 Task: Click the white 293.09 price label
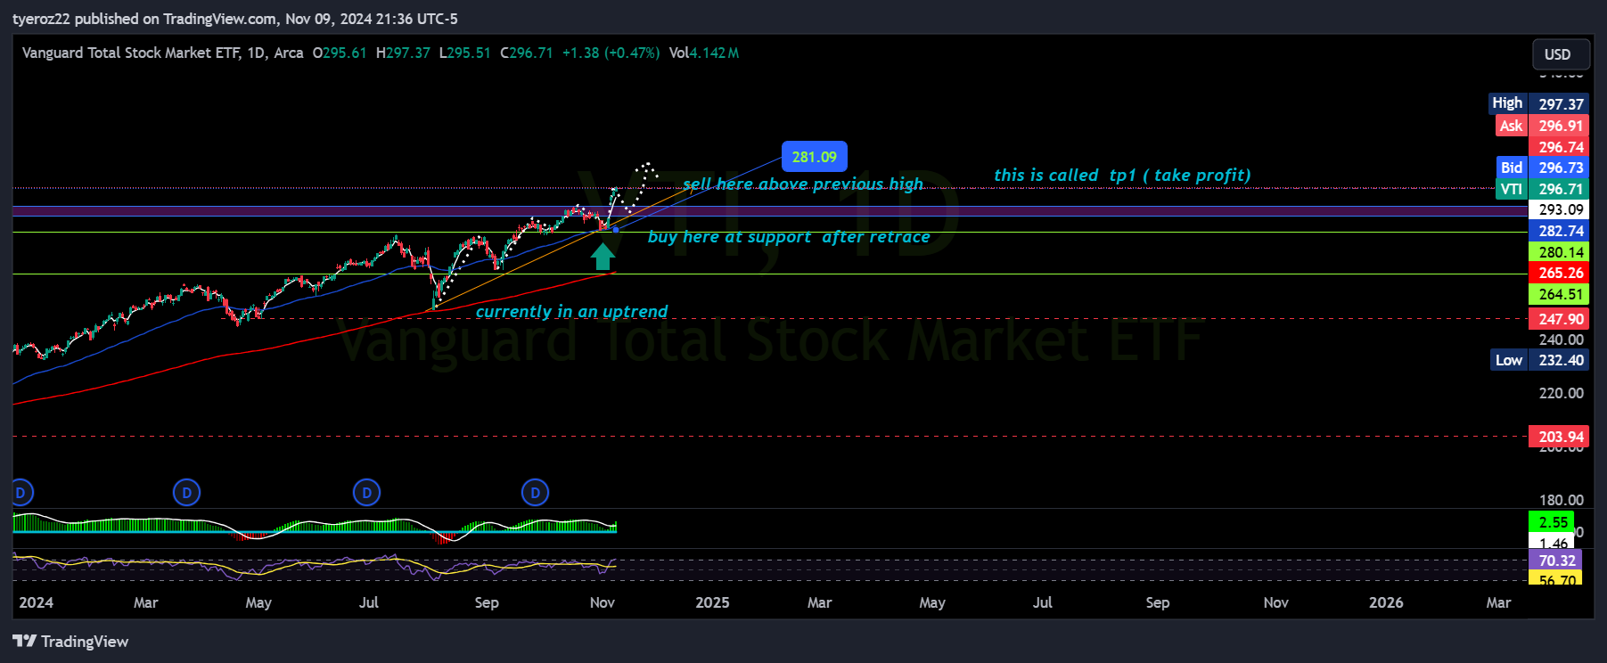(x=1559, y=209)
